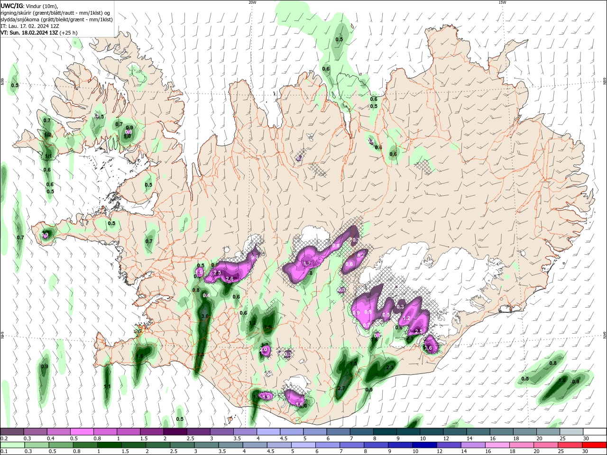Click the 3.0 precipitation value on the map
607x455 pixels.
[x=205, y=316]
